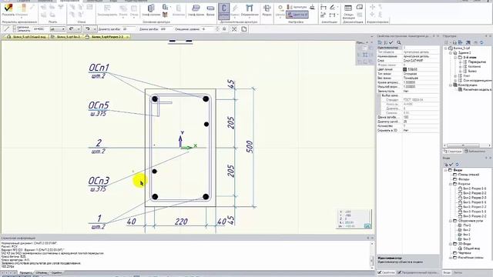Image resolution: width=493 pixels, height=277 pixels.
Task: Toggle the Замыкать checkbox
Action: point(15,31)
